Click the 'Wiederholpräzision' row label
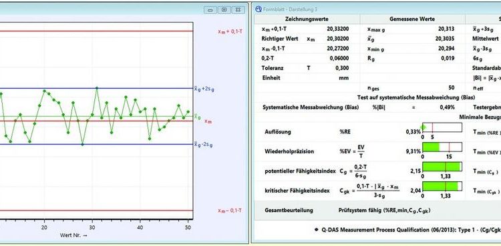Screen dimensions: 501x246 coord(289,151)
